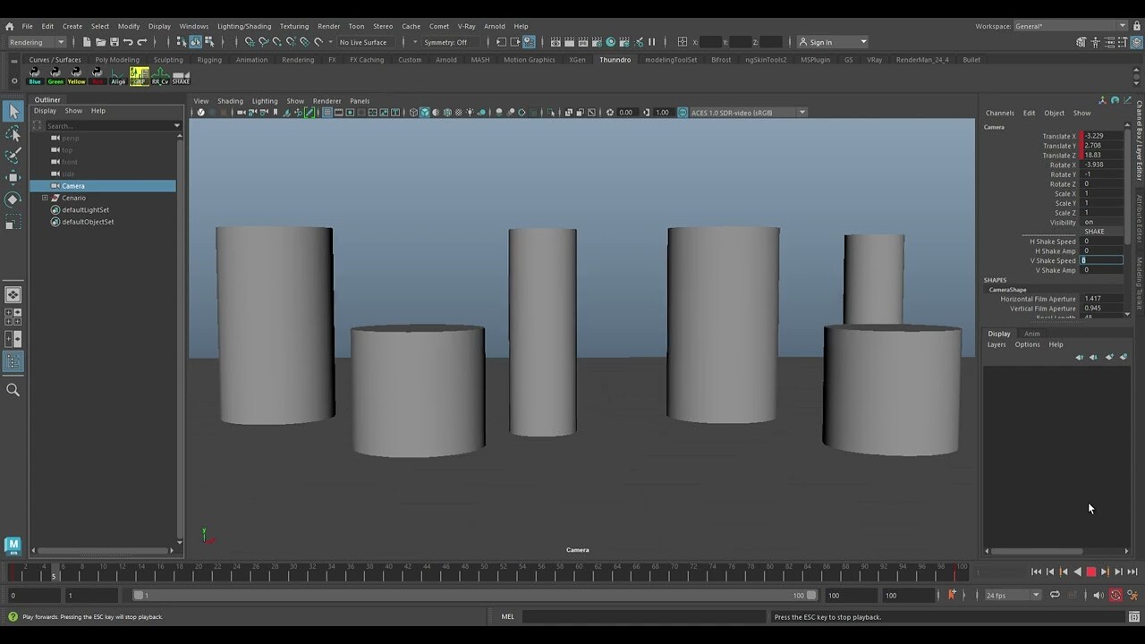
Task: Open the Rendering menu set dropdown
Action: pyautogui.click(x=36, y=42)
